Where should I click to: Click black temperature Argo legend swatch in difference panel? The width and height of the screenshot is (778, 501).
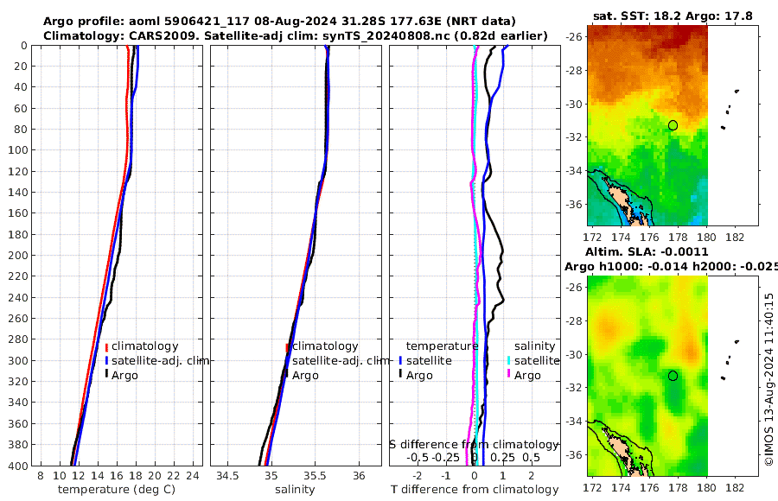(400, 375)
